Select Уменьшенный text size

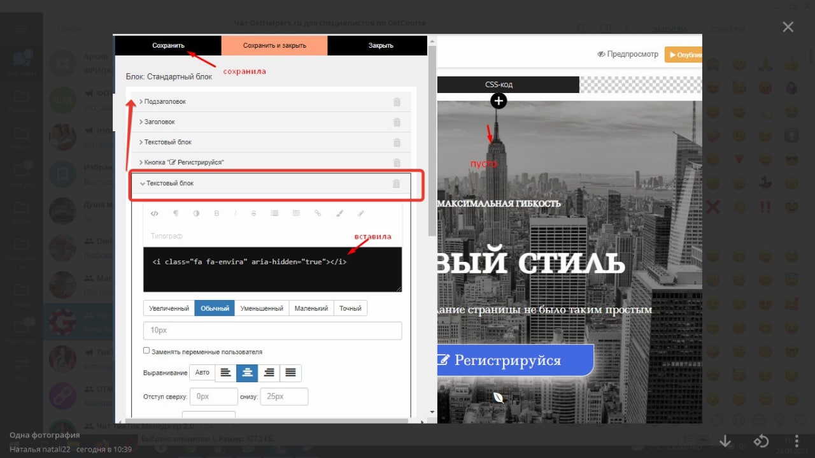click(262, 308)
